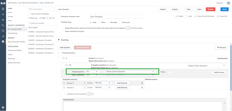Click the Add Question link

(x=222, y=58)
